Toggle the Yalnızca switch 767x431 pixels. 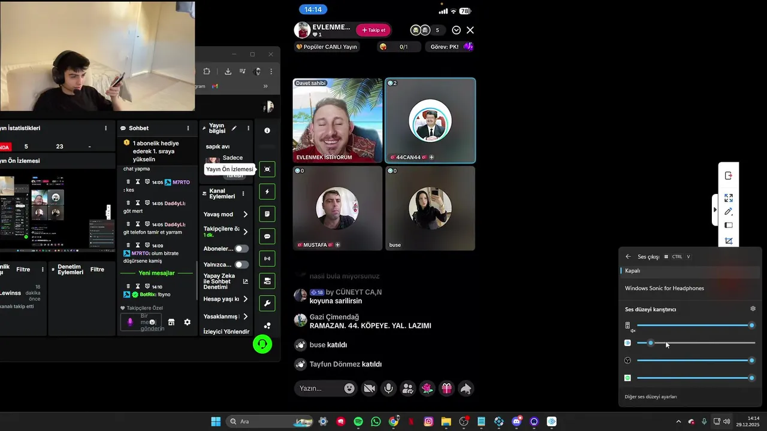(x=241, y=265)
